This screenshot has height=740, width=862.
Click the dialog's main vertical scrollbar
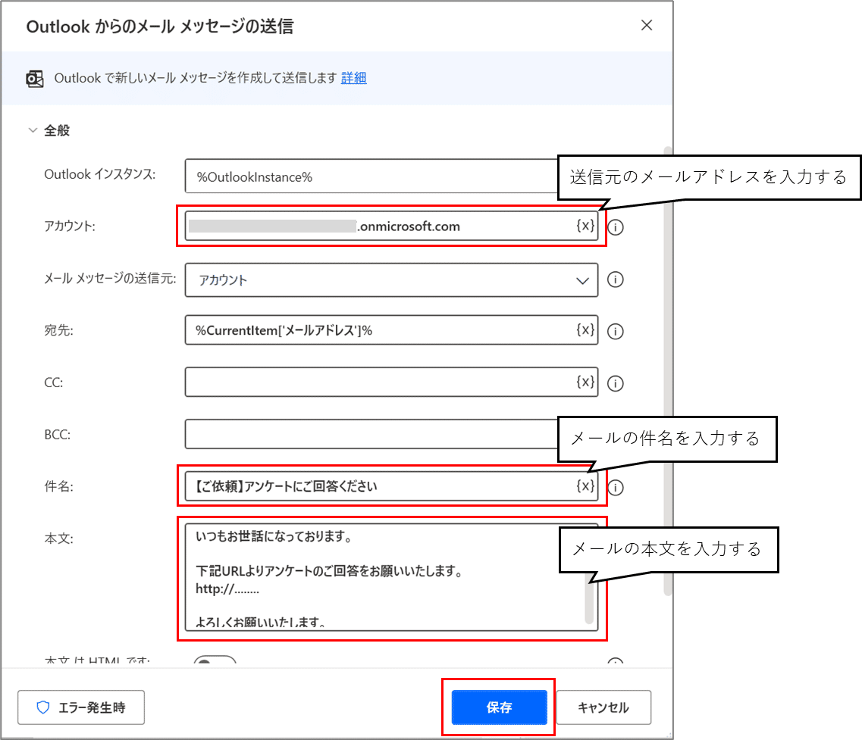[x=668, y=371]
